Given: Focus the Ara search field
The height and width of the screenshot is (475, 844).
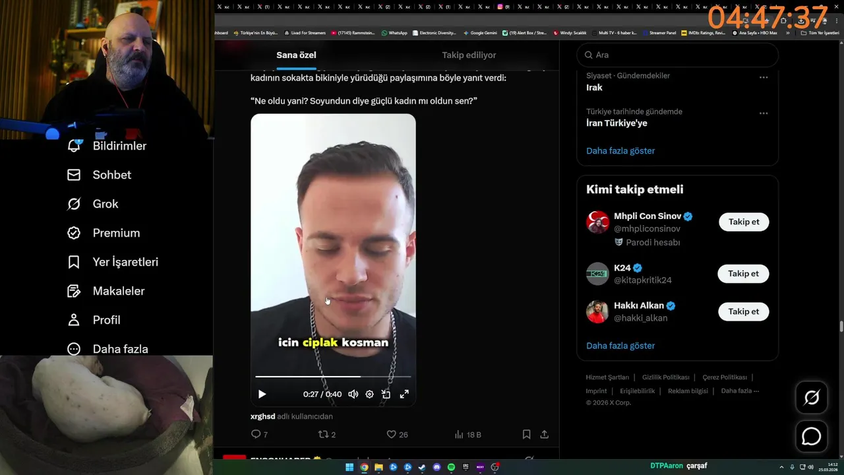Looking at the screenshot, I should click(678, 55).
